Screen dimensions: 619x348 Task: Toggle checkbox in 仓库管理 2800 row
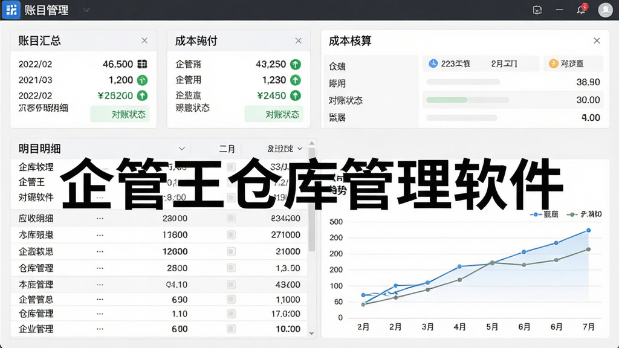(232, 268)
